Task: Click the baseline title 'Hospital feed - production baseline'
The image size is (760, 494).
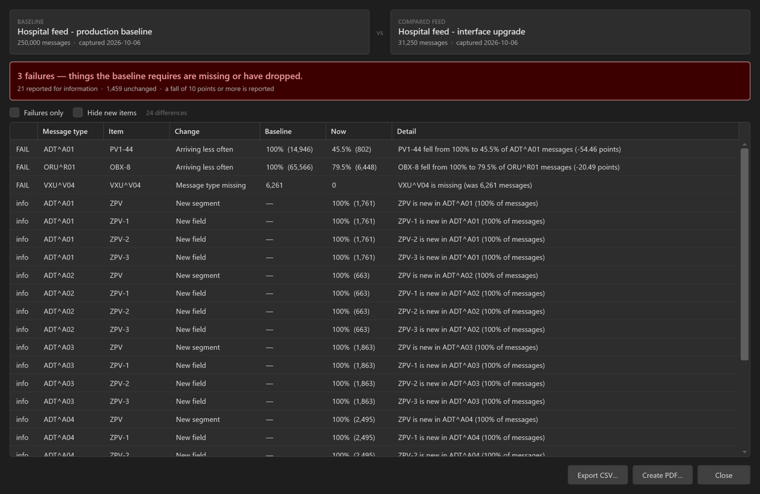Action: click(85, 31)
